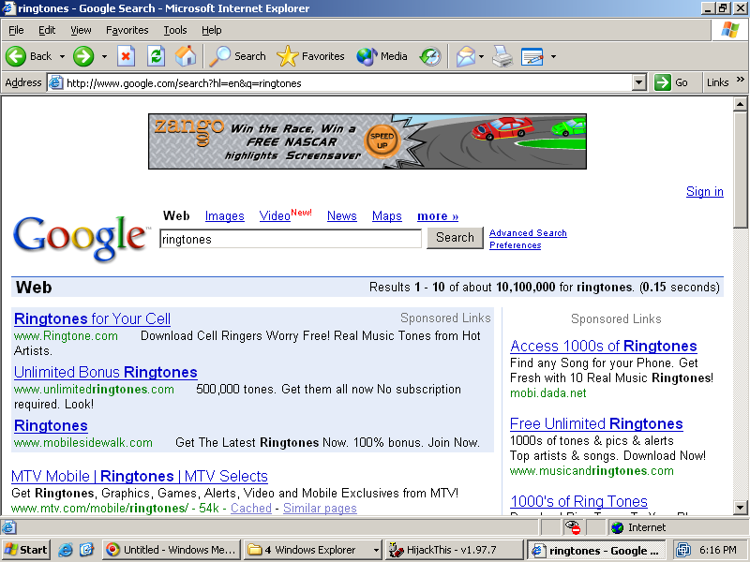The height and width of the screenshot is (562, 750).
Task: Click the Google logo
Action: coord(81,238)
